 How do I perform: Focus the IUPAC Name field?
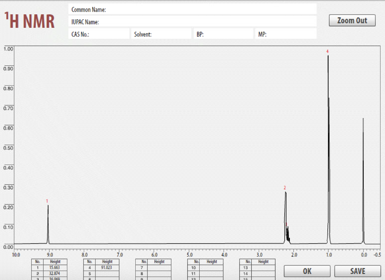(192, 22)
